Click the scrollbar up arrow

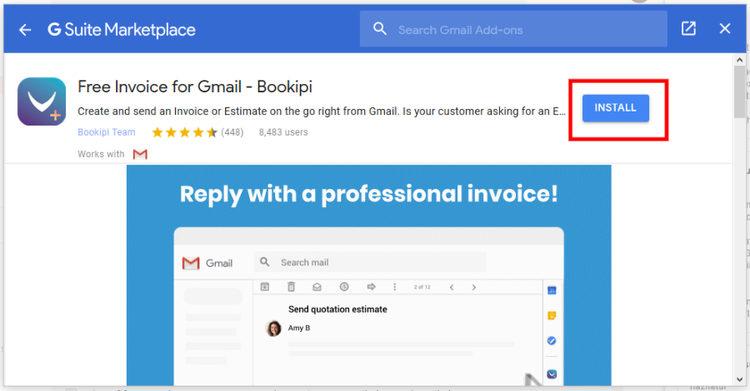(x=739, y=60)
